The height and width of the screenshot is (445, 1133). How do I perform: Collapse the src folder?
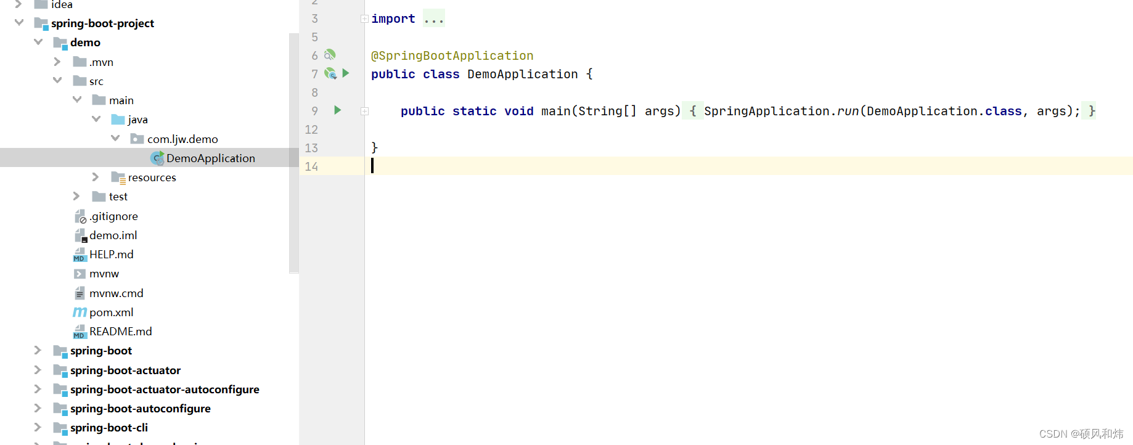click(x=57, y=80)
